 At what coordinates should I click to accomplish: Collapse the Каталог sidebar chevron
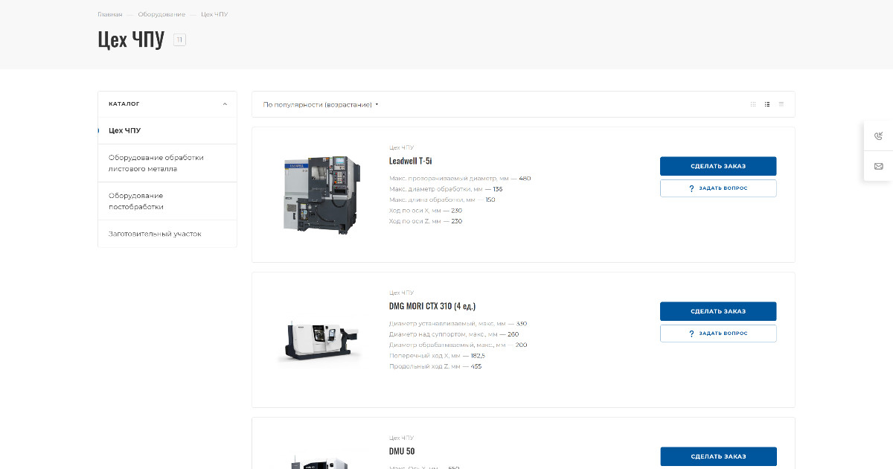tap(225, 104)
